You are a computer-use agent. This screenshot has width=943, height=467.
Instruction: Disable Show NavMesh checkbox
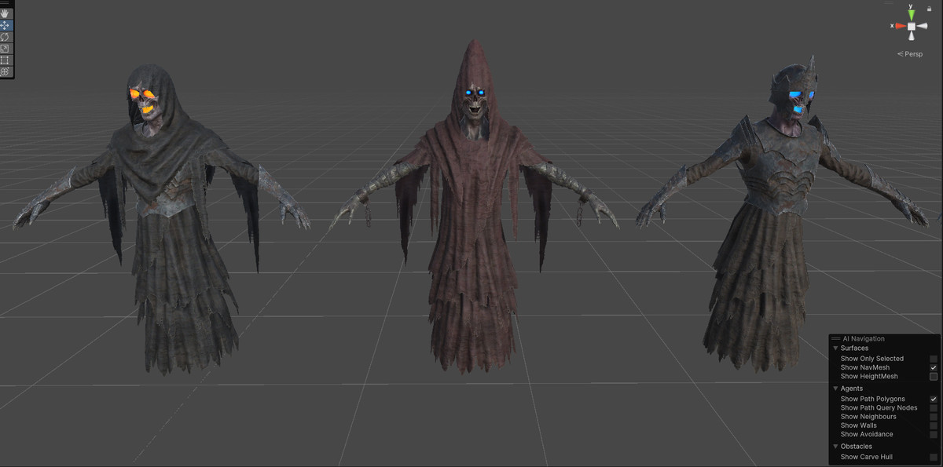pyautogui.click(x=934, y=367)
